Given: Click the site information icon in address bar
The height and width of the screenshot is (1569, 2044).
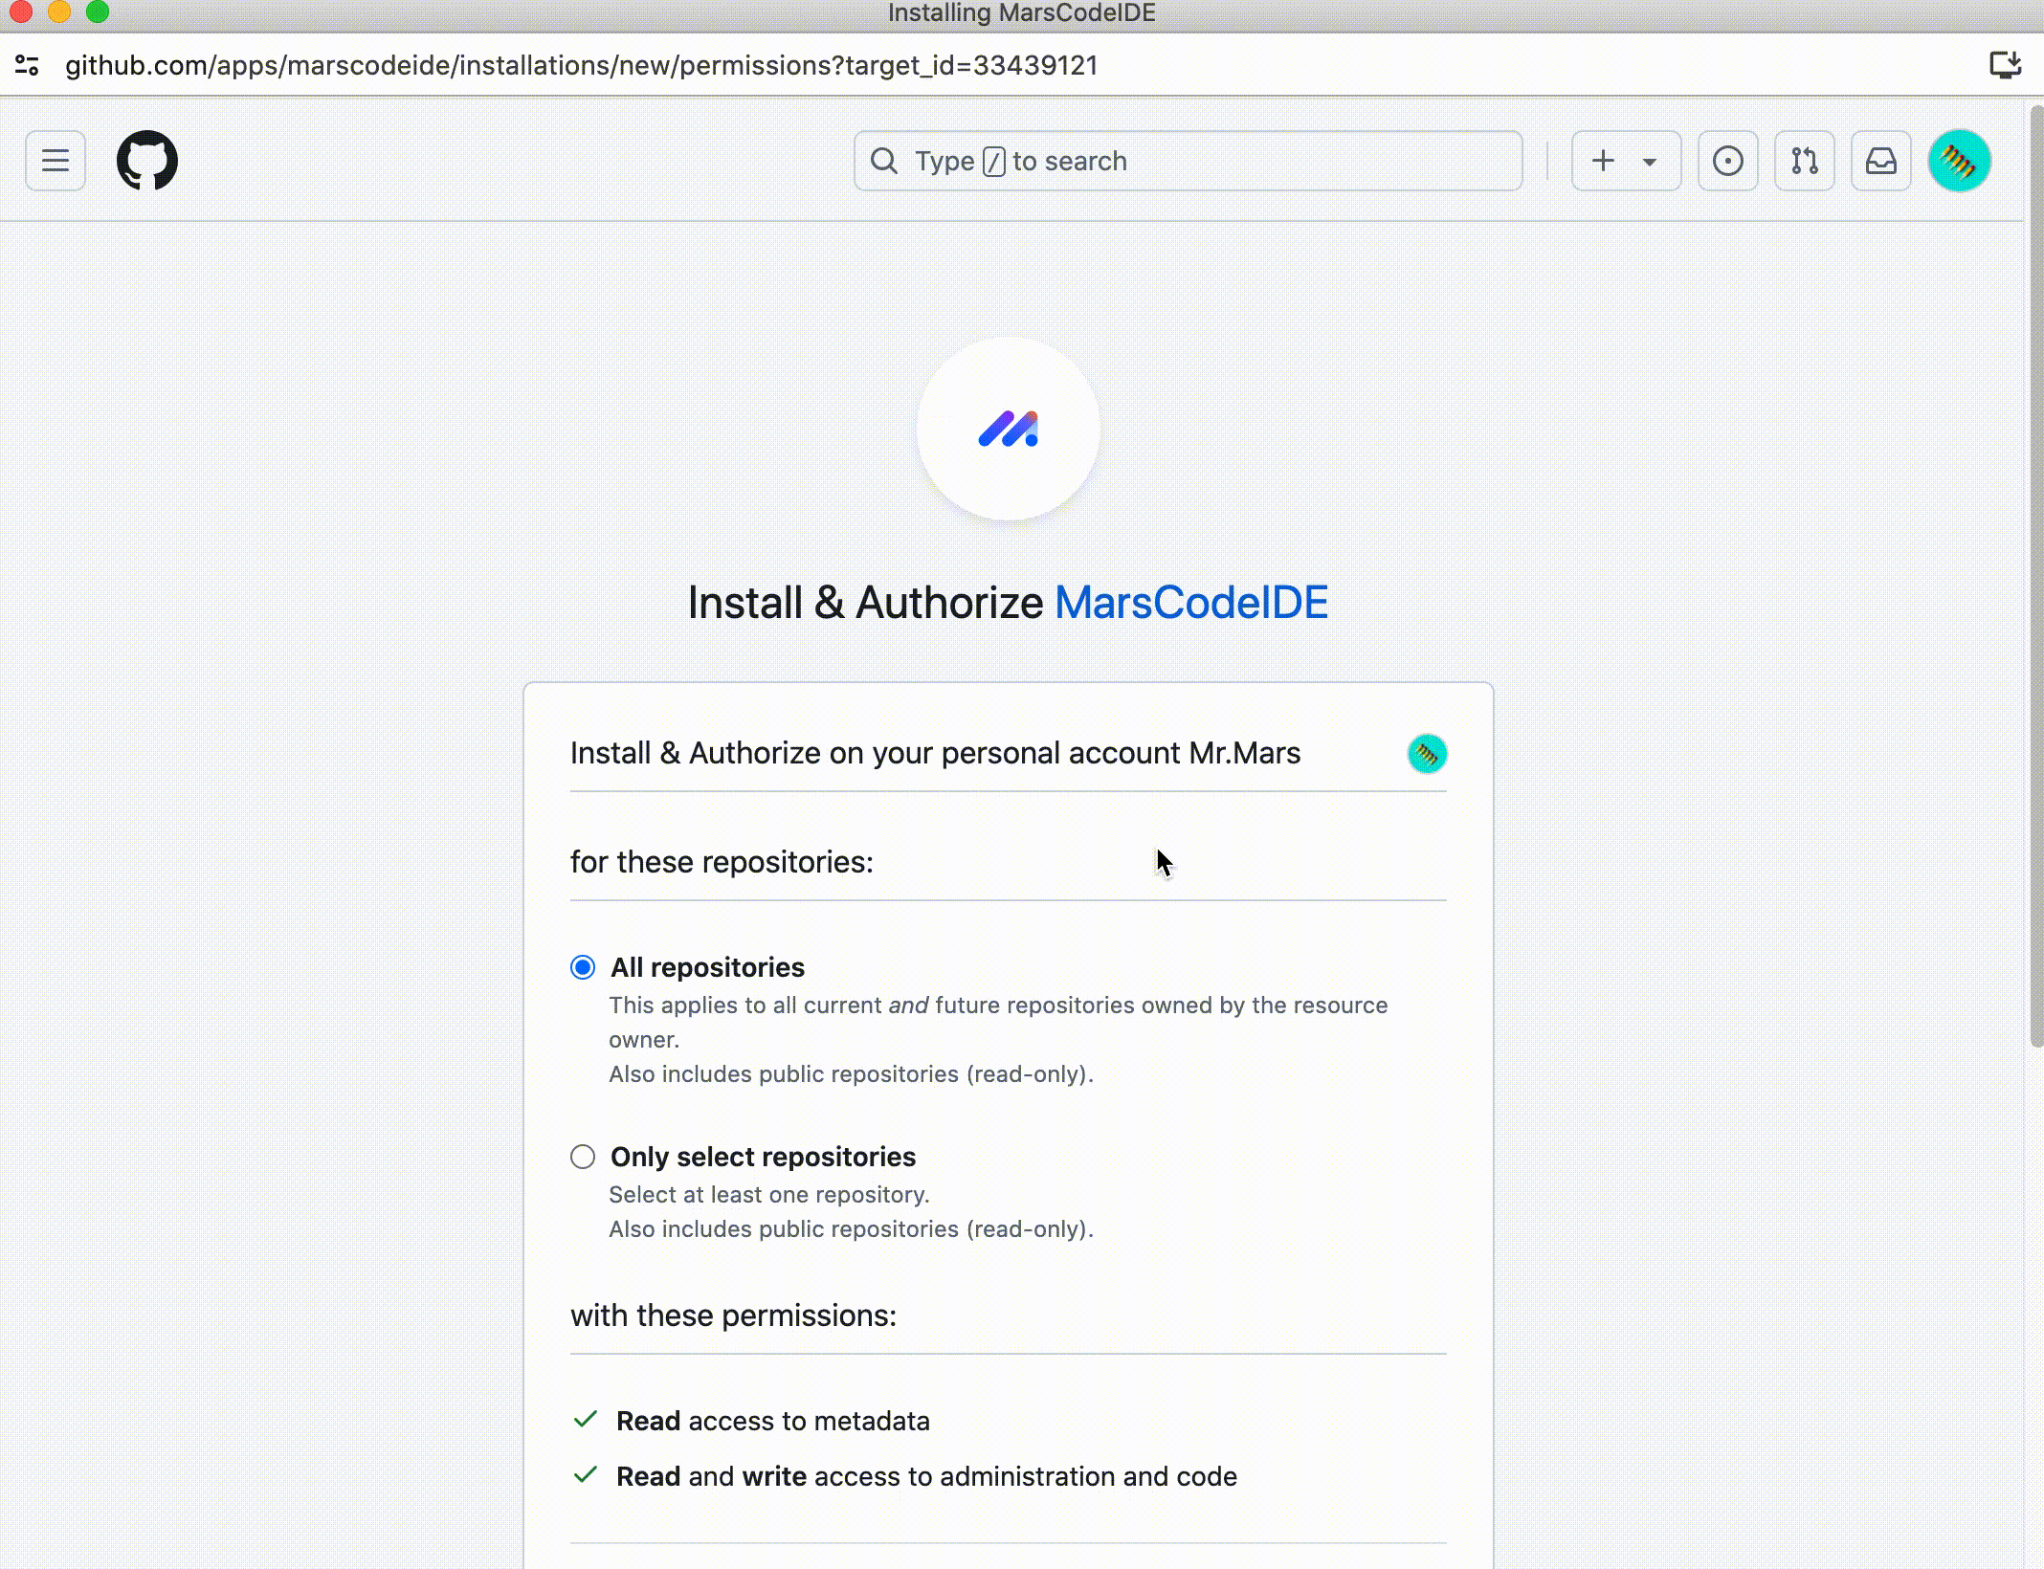Looking at the screenshot, I should pyautogui.click(x=27, y=65).
